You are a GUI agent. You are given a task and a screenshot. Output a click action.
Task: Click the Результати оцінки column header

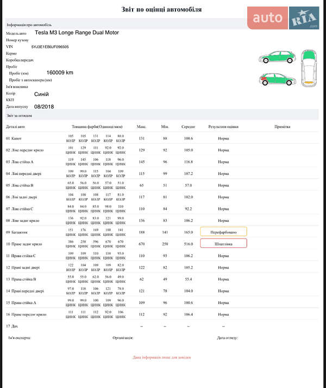point(223,126)
